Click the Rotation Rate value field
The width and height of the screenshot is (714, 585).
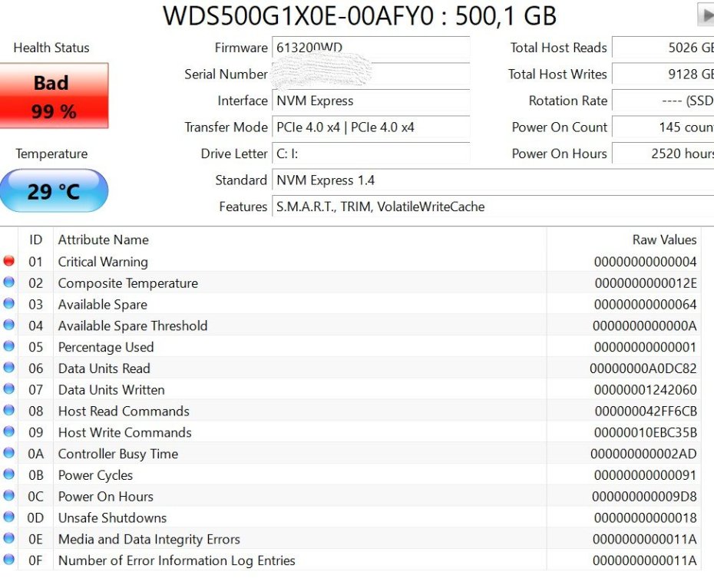tap(663, 101)
